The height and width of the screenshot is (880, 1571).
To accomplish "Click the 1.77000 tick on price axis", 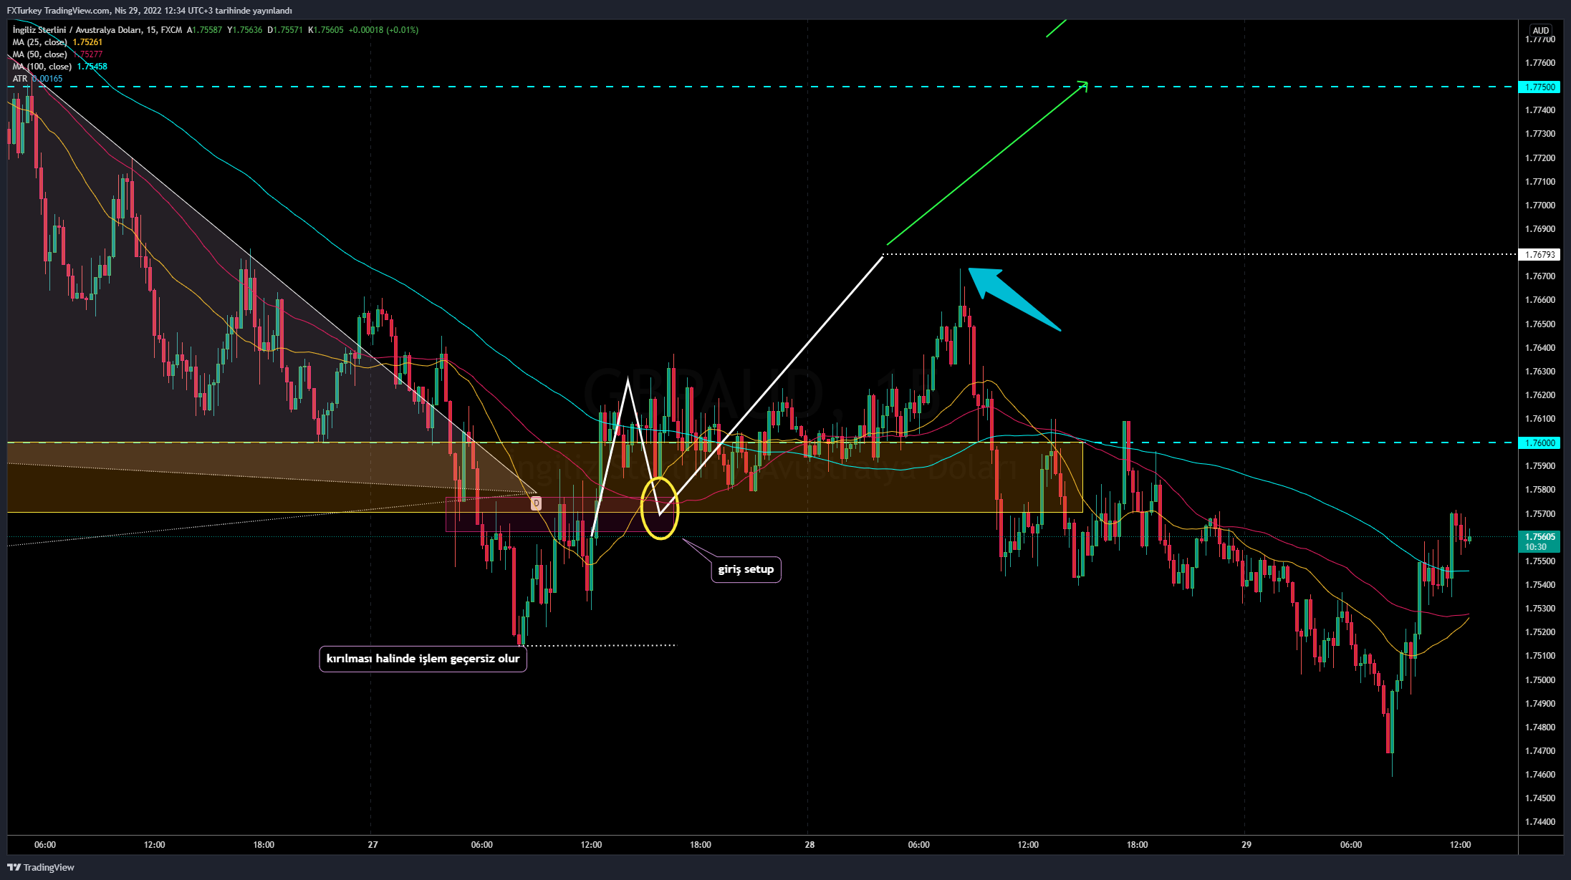I will click(x=1540, y=206).
